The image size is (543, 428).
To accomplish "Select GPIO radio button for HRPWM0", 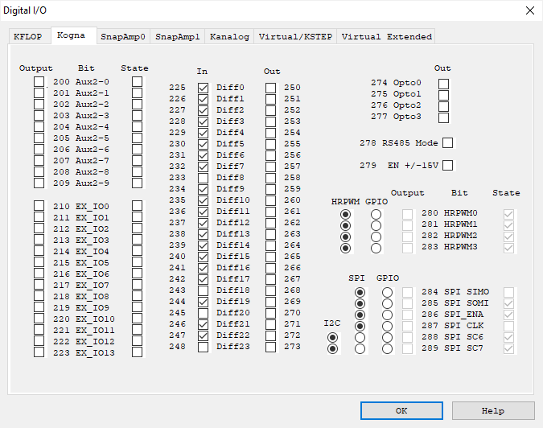I will coord(376,214).
